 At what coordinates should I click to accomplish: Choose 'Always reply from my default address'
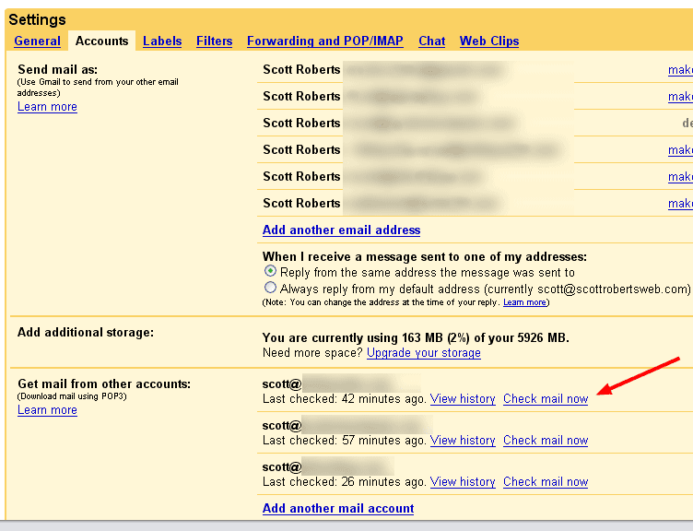270,288
